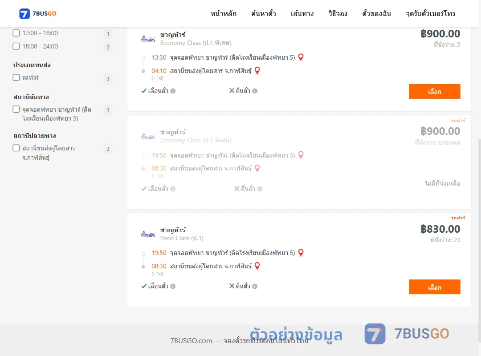Viewport: 481px width, 356px height.
Task: Open วิธีจอง navigation item
Action: [338, 13]
